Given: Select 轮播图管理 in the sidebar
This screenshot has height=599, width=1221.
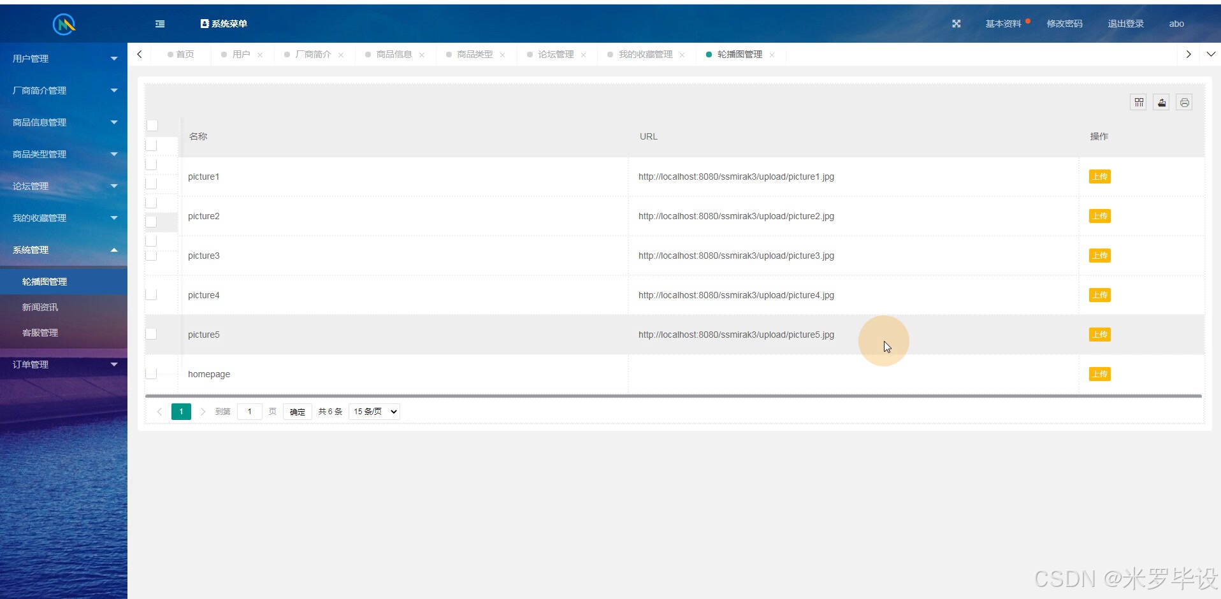Looking at the screenshot, I should [64, 282].
